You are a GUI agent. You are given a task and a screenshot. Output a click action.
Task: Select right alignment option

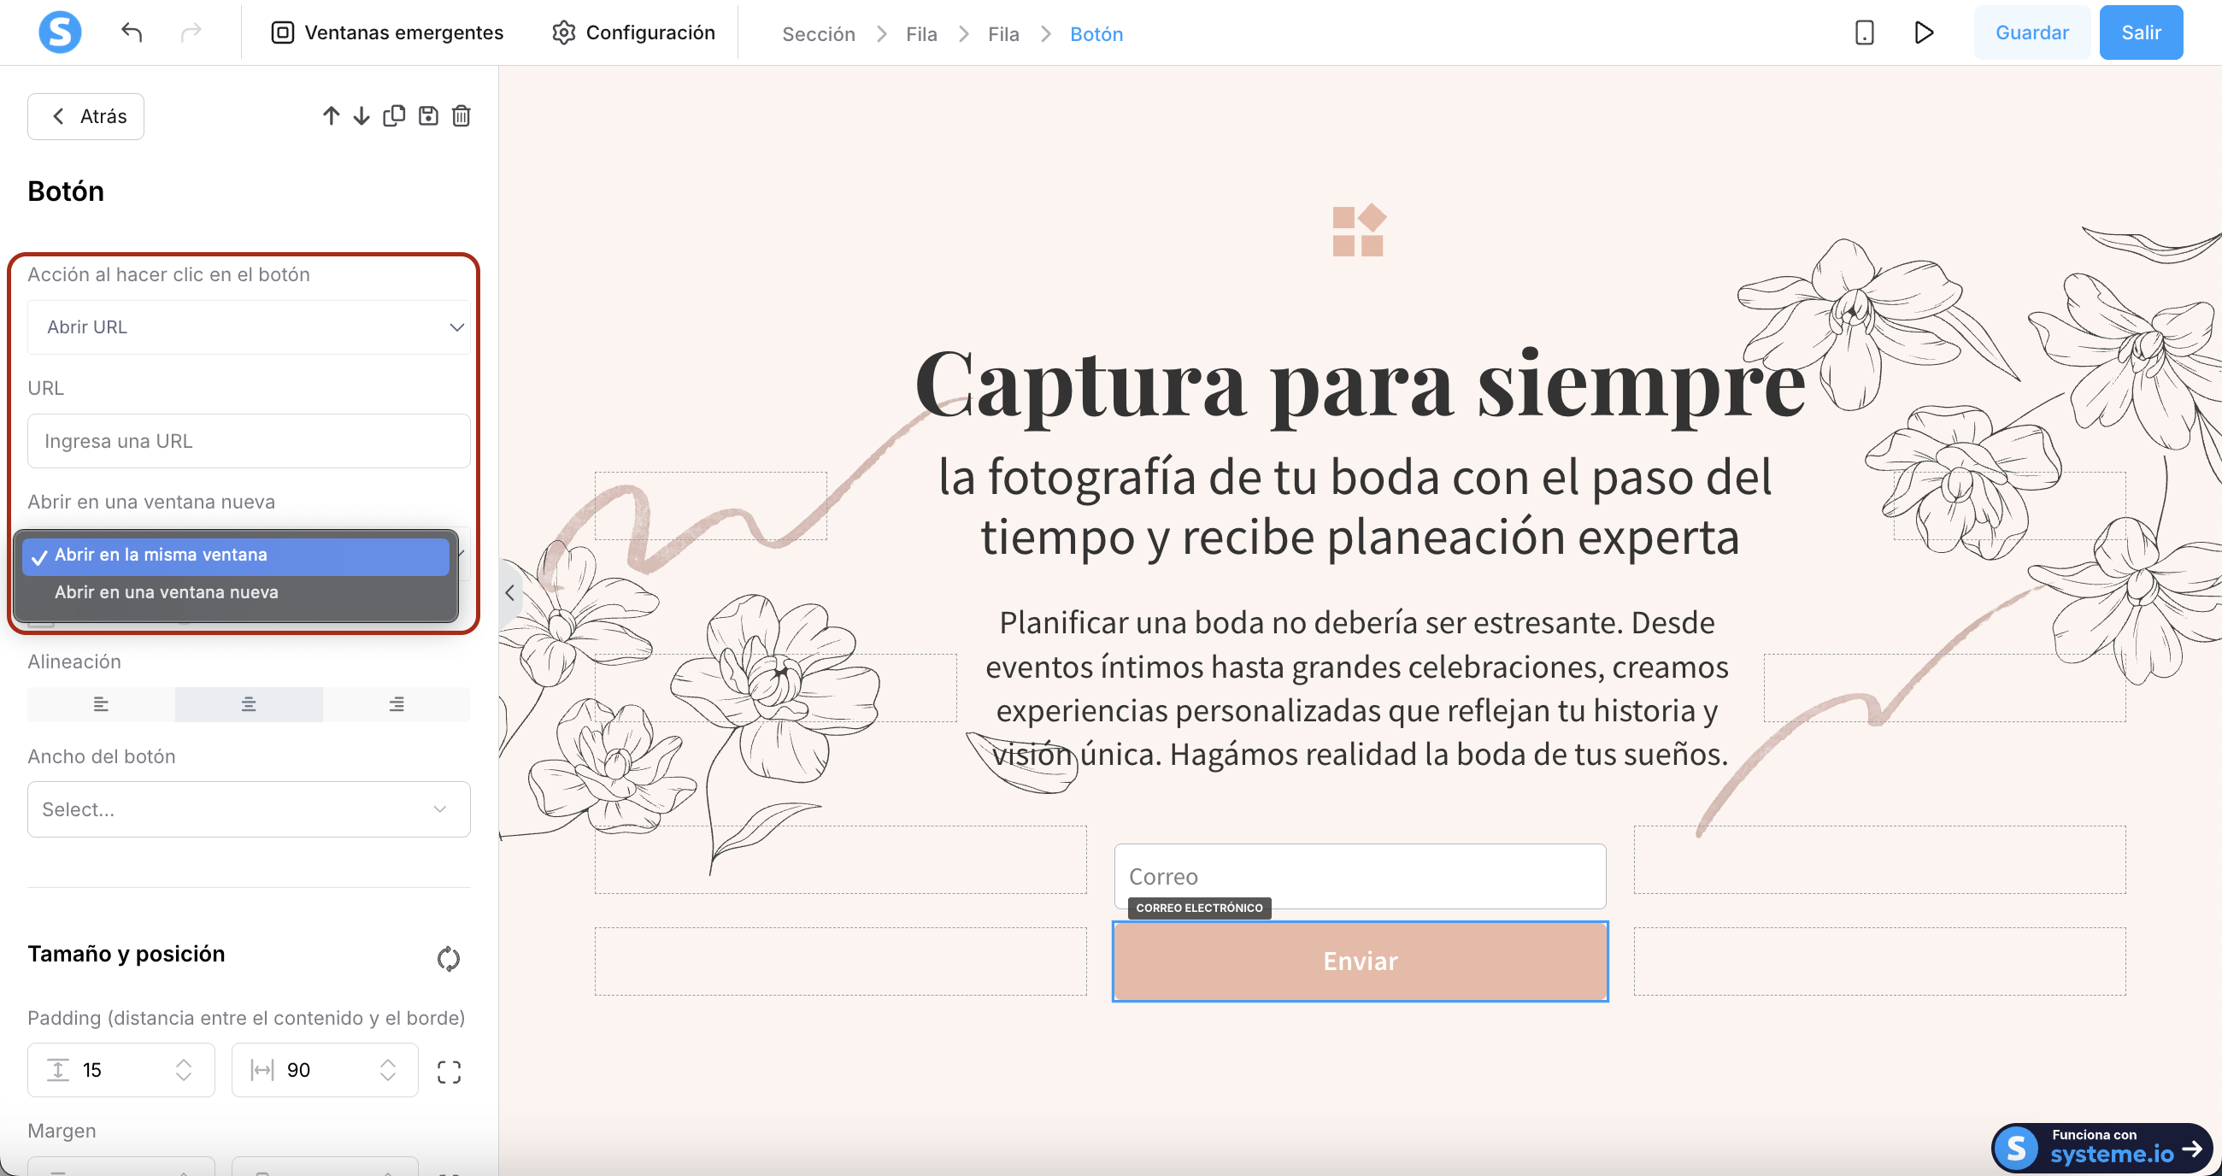[x=396, y=704]
